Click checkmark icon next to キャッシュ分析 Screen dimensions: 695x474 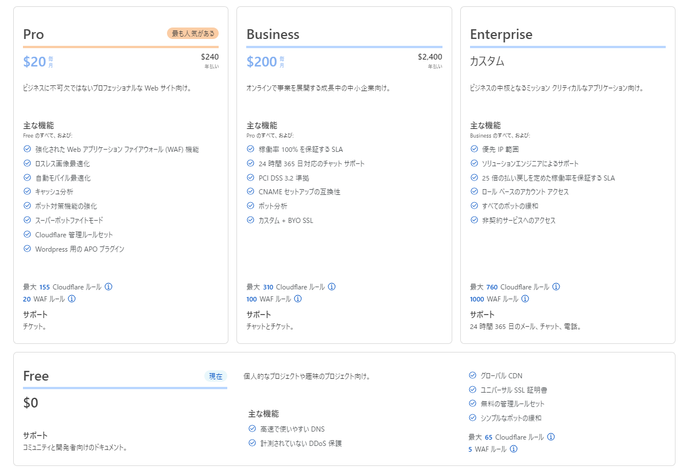(x=27, y=191)
